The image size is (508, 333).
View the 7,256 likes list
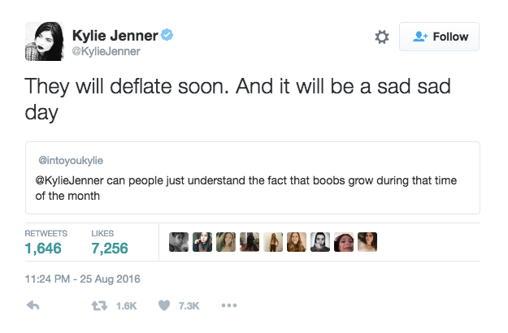click(110, 242)
